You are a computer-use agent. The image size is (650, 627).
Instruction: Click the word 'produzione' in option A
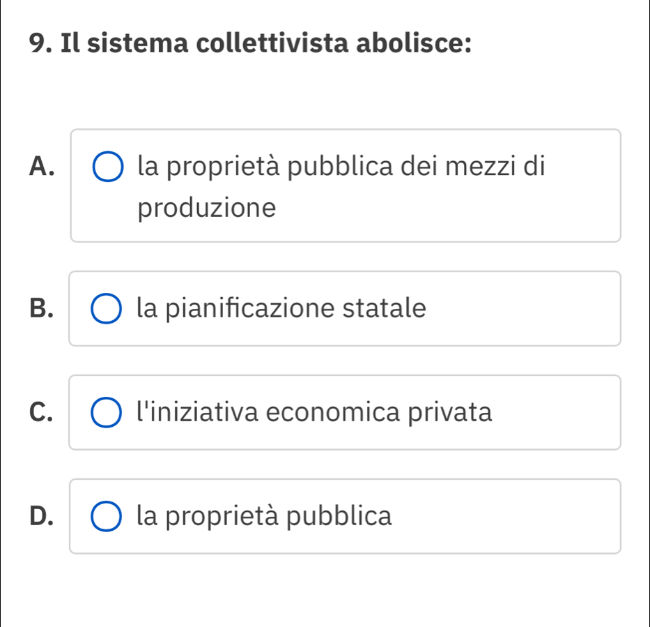207,208
